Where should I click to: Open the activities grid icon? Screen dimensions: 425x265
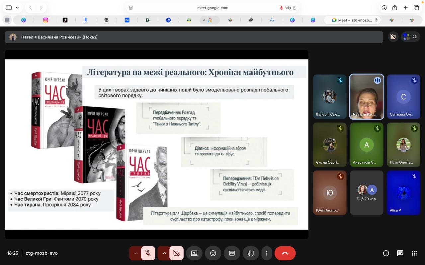tap(414, 253)
